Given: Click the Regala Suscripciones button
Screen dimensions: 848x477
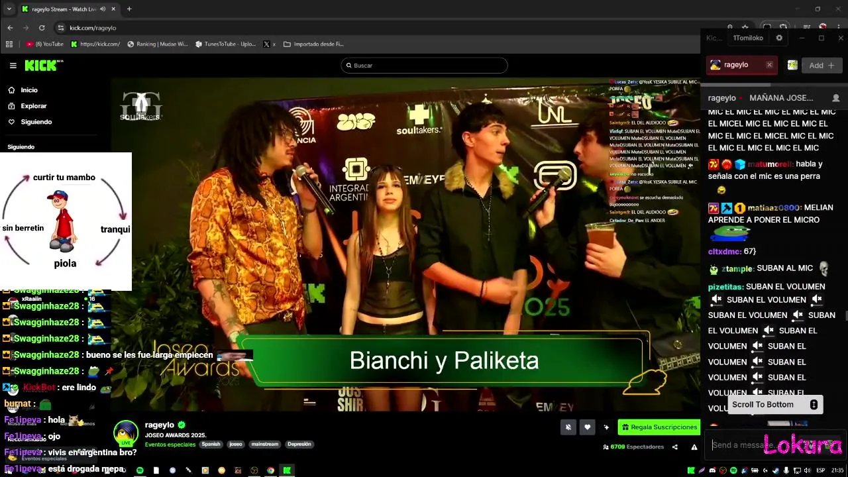Looking at the screenshot, I should point(659,427).
